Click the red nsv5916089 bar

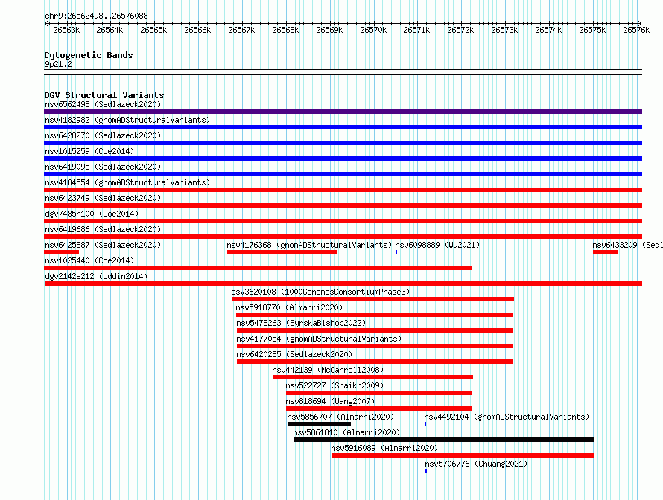click(463, 455)
